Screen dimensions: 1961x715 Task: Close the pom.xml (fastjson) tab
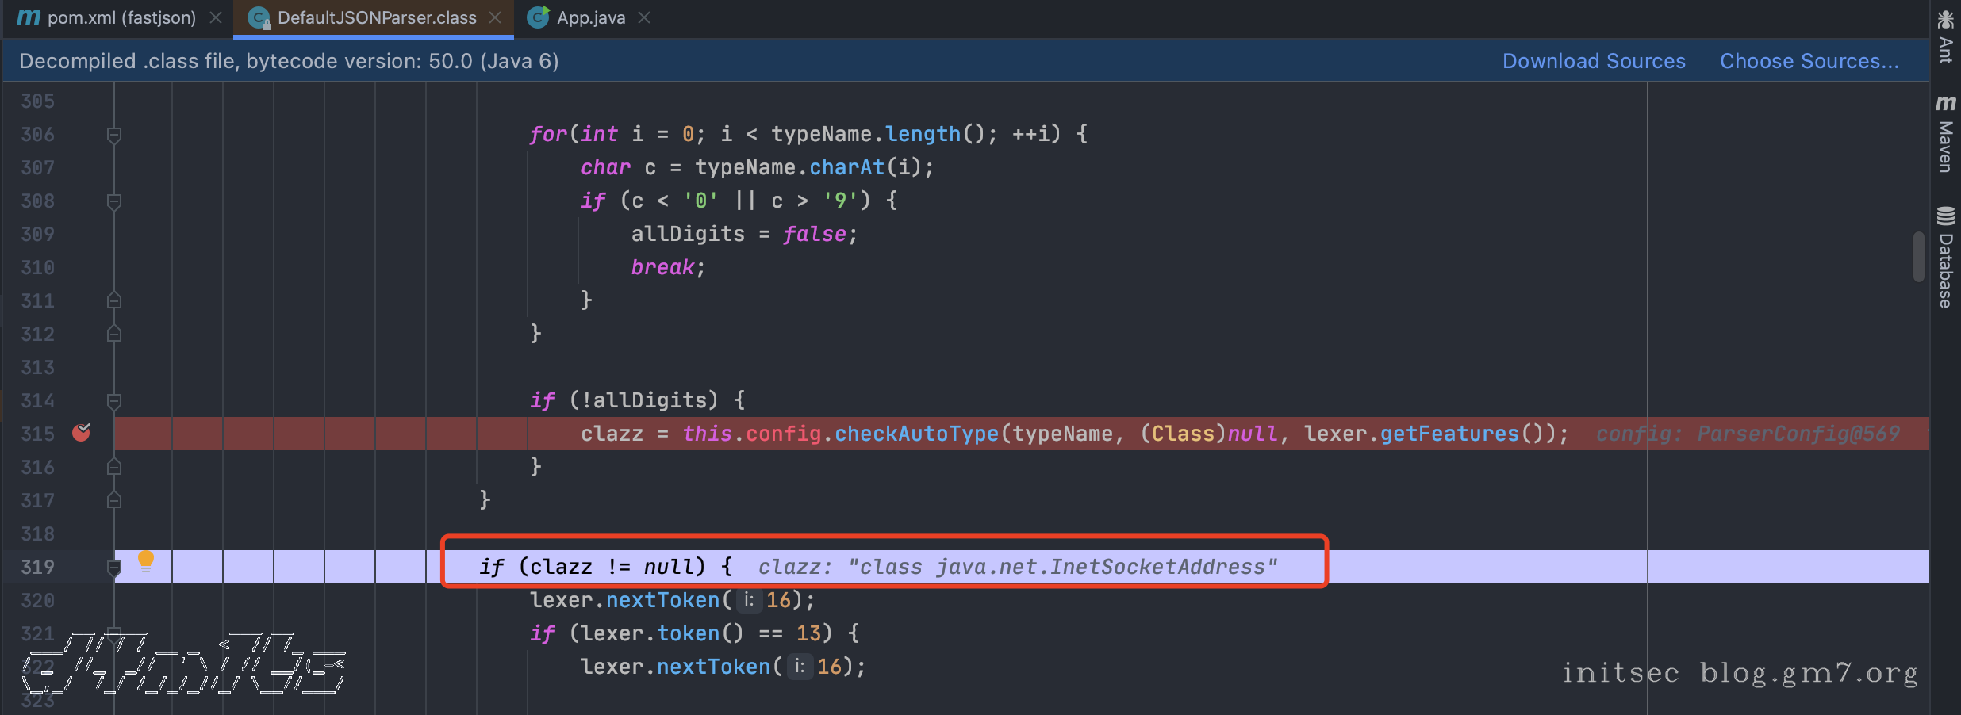(216, 17)
